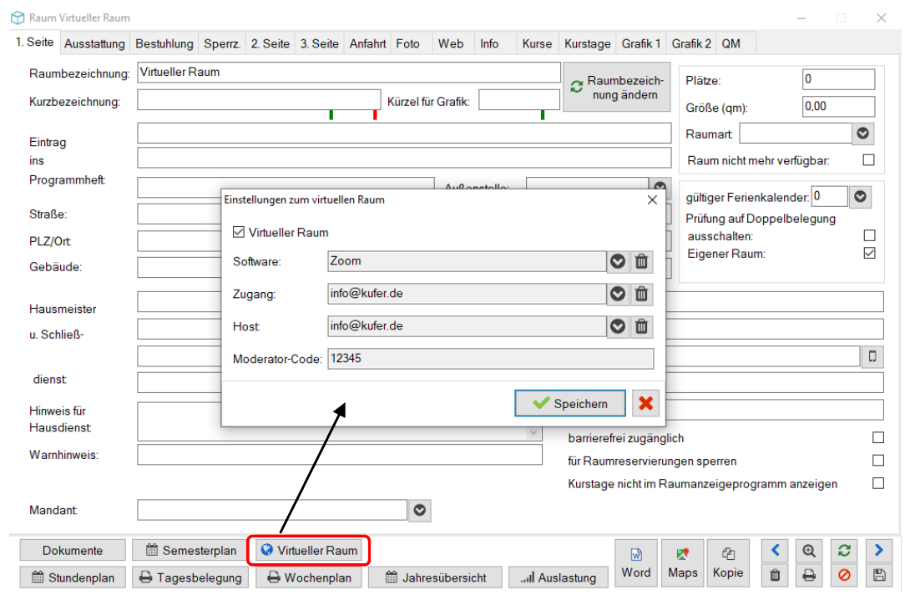The image size is (910, 600).
Task: Click the Raumbezeichnung ändern button
Action: pos(617,87)
